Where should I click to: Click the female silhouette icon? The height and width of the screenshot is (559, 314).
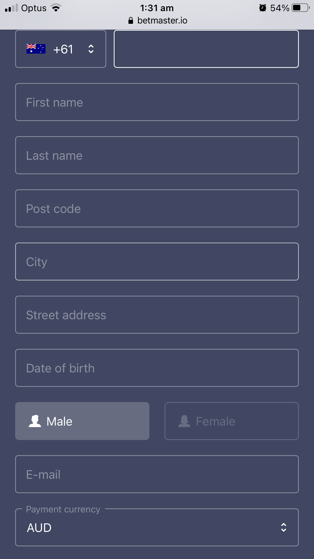pyautogui.click(x=184, y=421)
